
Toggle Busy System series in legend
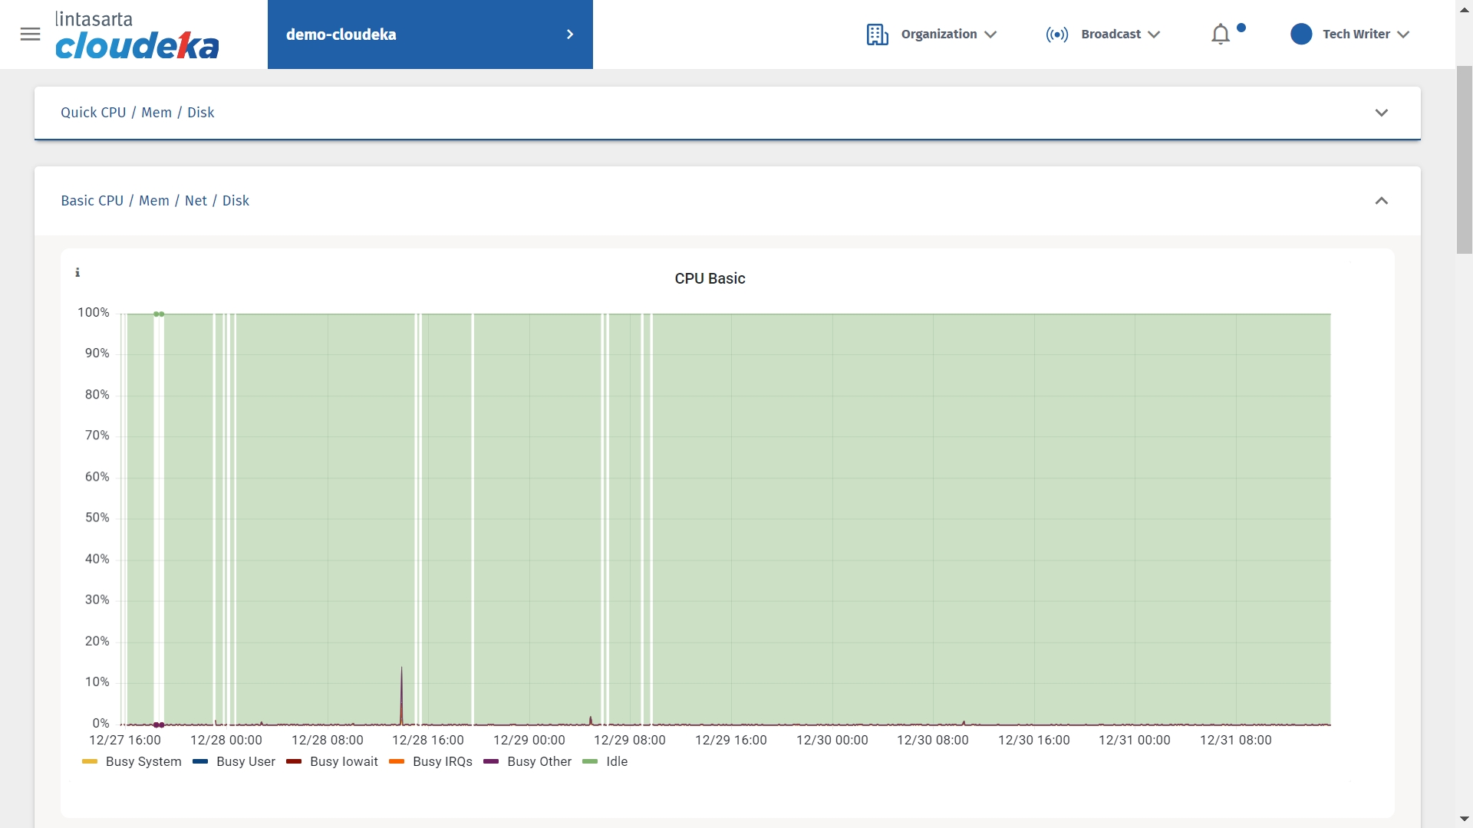[143, 762]
